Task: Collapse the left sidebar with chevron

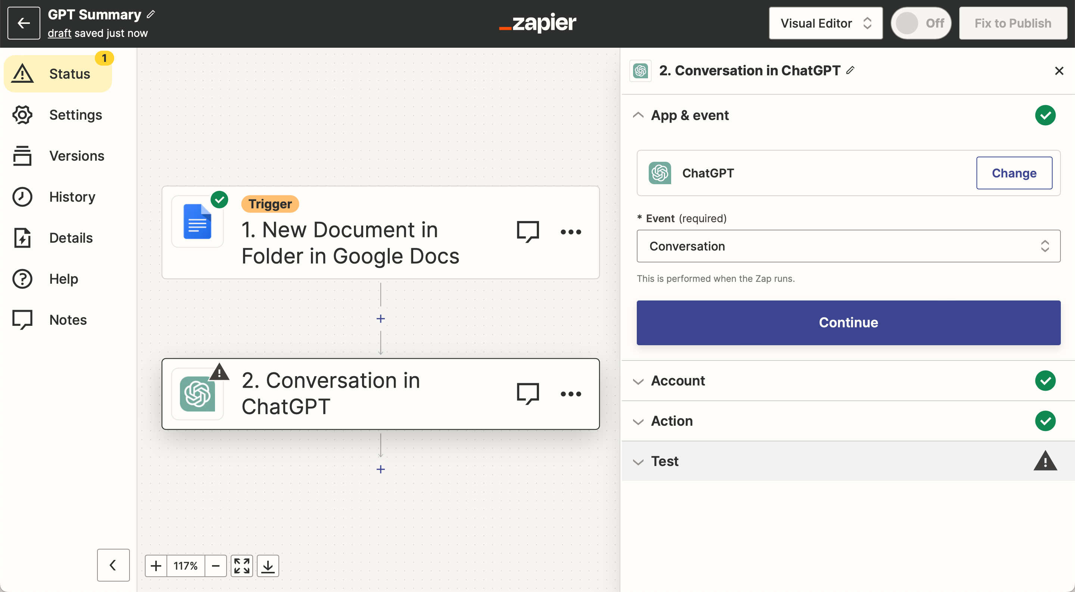Action: 113,565
